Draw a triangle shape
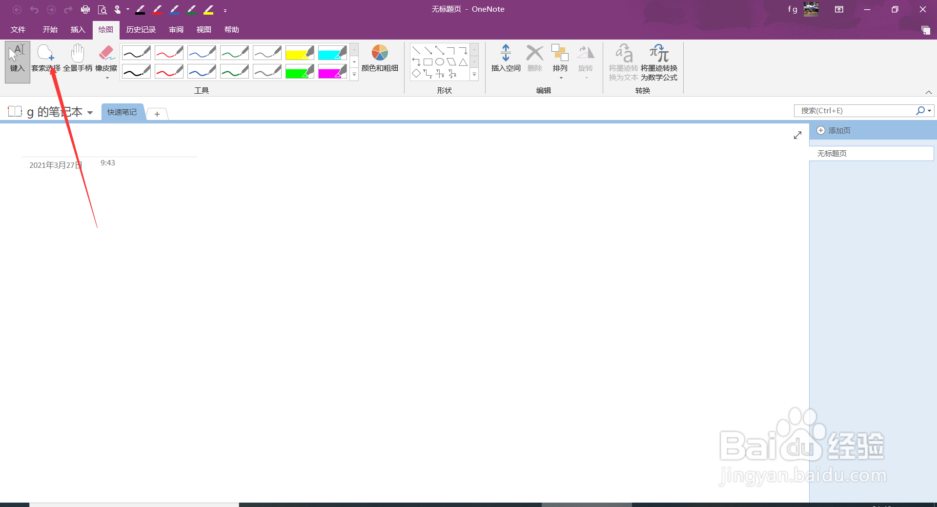 463,62
